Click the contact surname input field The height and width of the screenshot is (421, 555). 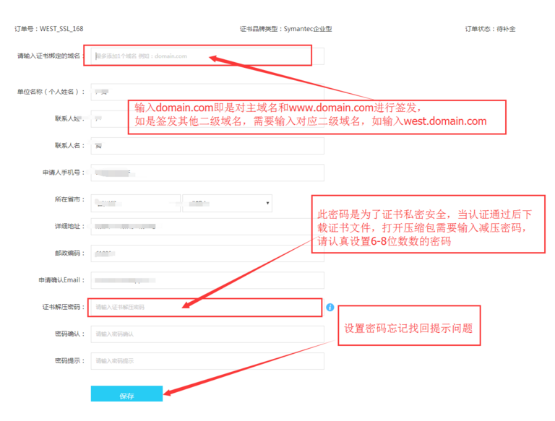click(x=108, y=118)
